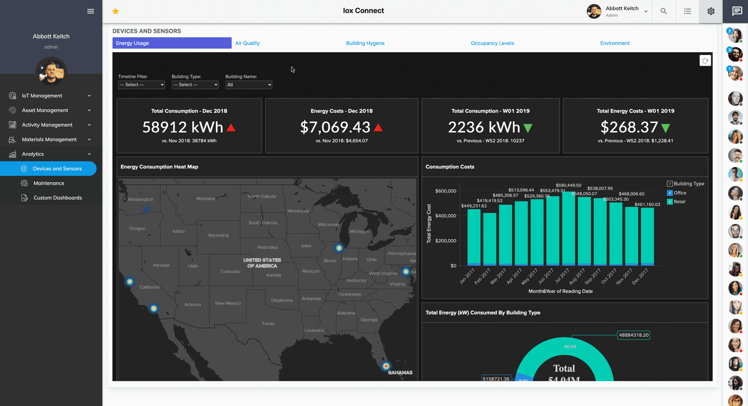The height and width of the screenshot is (406, 748).
Task: Collapse the Analytics section
Action: (x=89, y=154)
